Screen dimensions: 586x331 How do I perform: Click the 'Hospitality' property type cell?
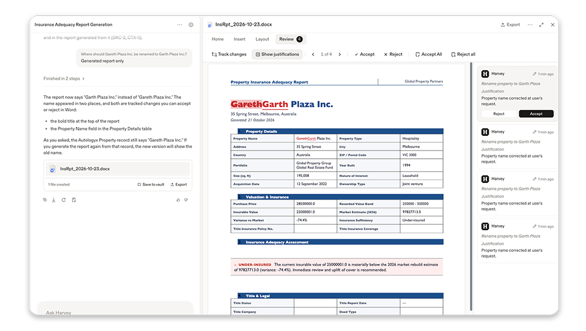pos(421,139)
